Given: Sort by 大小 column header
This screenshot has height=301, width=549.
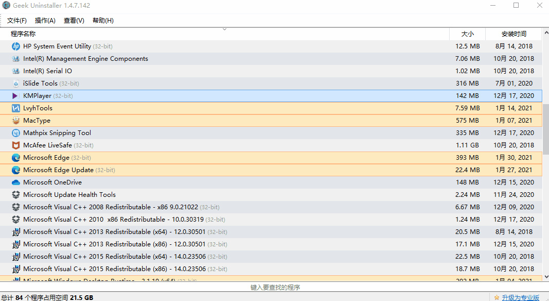Looking at the screenshot, I should pos(467,34).
